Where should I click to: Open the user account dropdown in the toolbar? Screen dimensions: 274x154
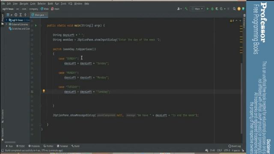(x=179, y=9)
